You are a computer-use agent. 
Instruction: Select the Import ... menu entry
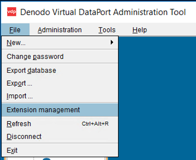60,96
